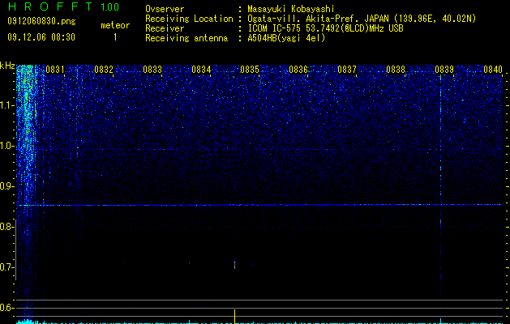Image resolution: width=510 pixels, height=324 pixels.
Task: Click the HROFFT title text
Action: [x=50, y=6]
